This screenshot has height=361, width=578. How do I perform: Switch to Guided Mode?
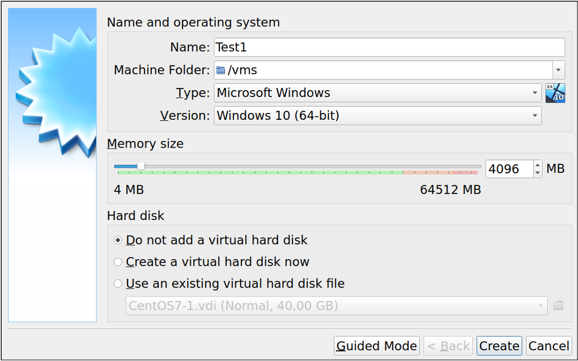pyautogui.click(x=376, y=346)
